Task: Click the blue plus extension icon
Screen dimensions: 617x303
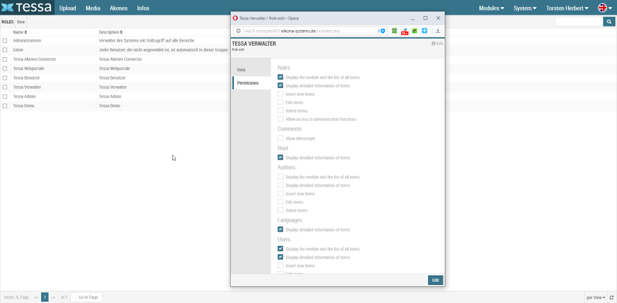Action: pyautogui.click(x=425, y=31)
